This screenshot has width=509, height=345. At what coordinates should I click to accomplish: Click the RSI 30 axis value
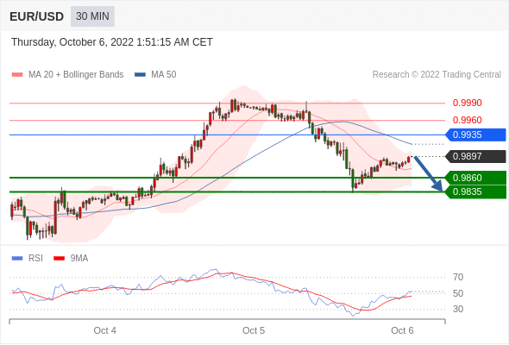458,309
